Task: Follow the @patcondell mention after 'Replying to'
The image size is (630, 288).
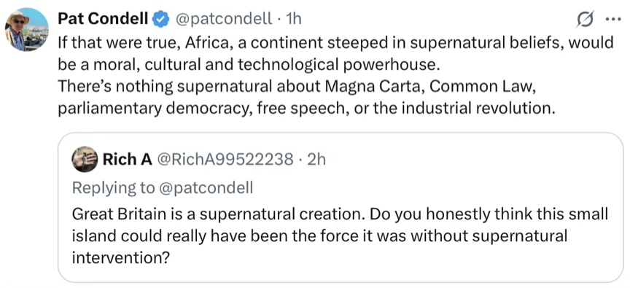Action: [206, 188]
